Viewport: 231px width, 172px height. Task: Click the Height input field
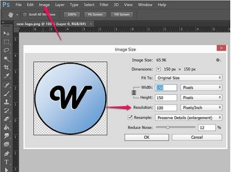coord(166,98)
